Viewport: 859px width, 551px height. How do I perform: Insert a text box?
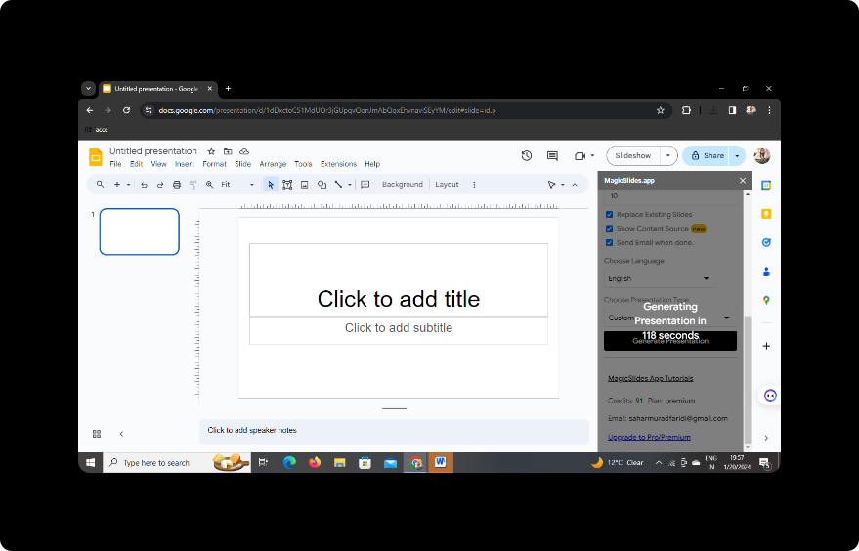[287, 185]
